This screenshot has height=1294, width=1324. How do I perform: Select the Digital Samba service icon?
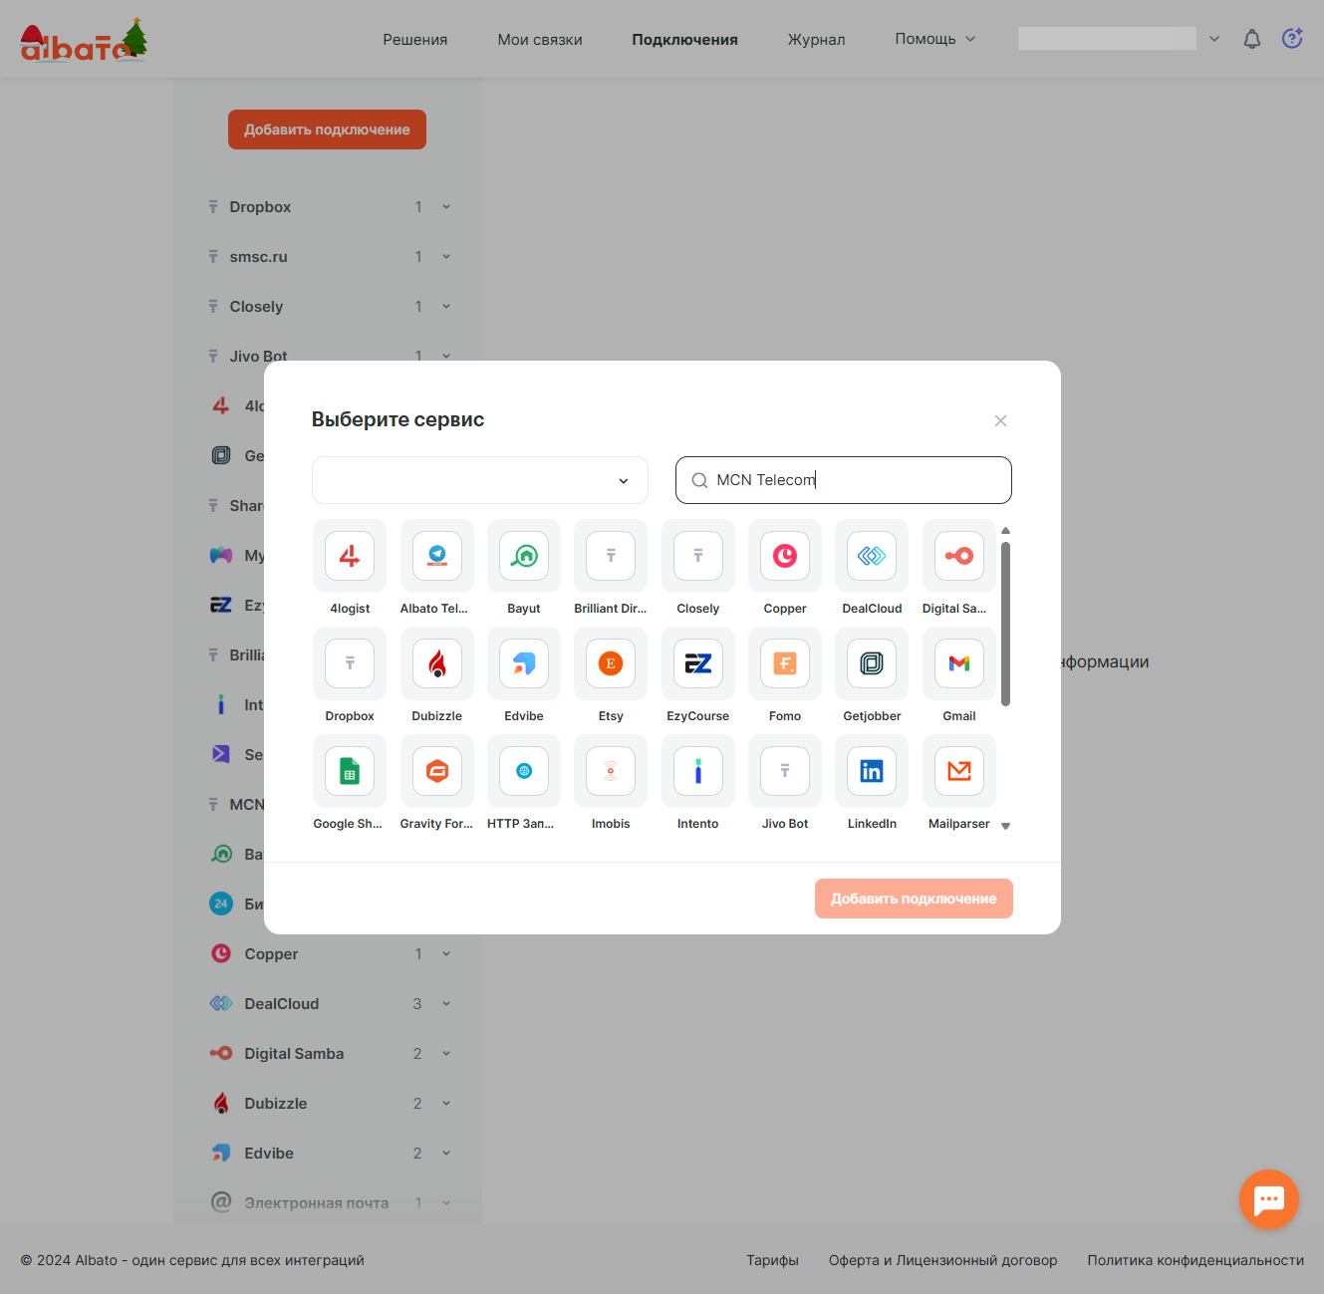click(959, 556)
